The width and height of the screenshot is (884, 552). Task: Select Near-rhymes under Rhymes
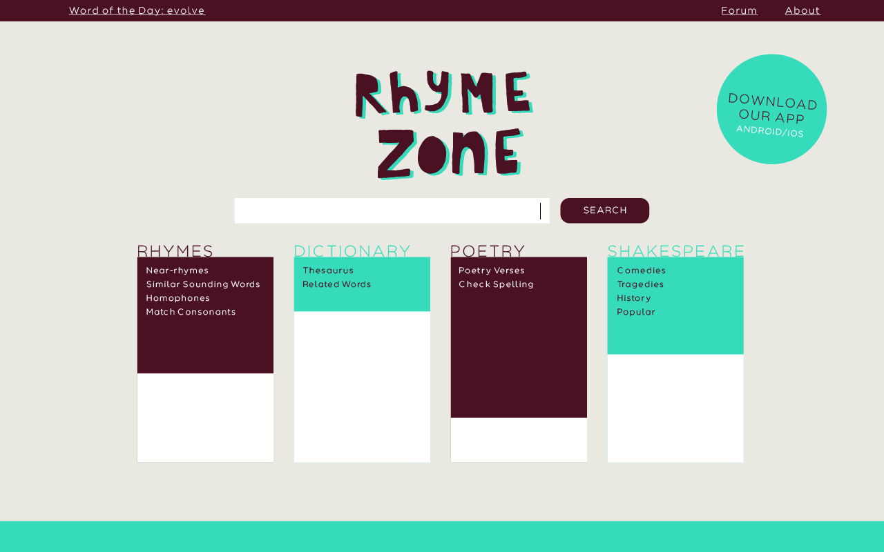click(177, 270)
